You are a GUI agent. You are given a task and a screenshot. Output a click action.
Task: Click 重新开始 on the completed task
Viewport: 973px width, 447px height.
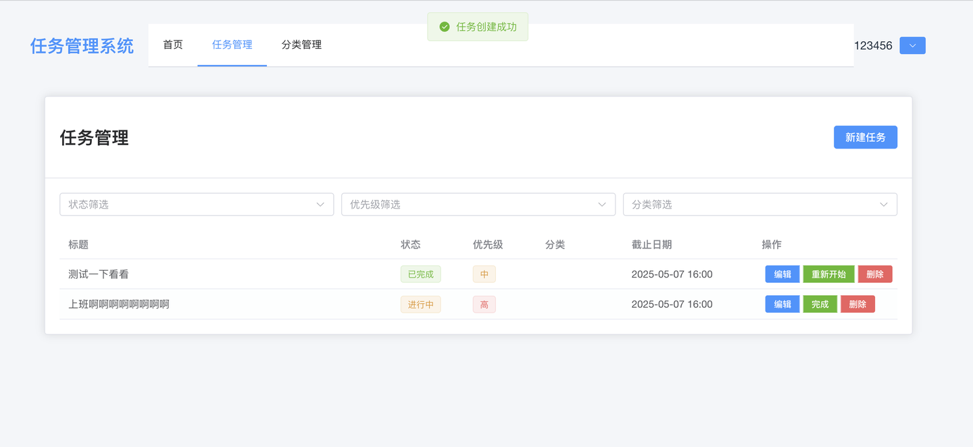click(828, 274)
